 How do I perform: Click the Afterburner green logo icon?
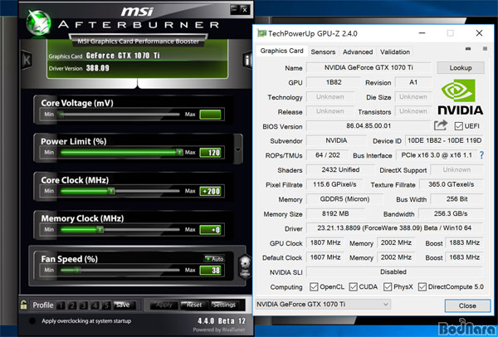coord(39,22)
